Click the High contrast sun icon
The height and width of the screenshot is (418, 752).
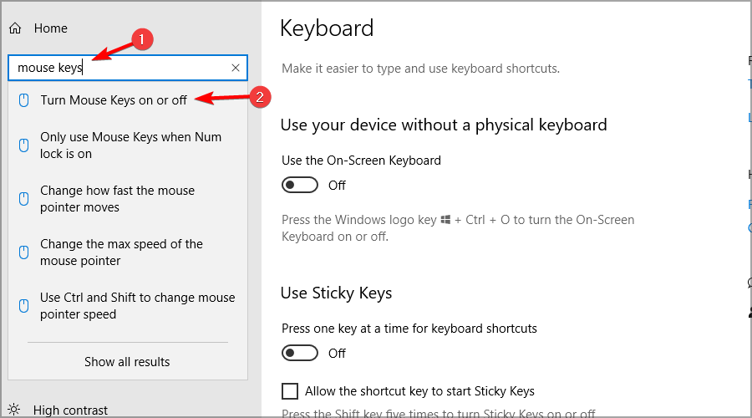[15, 410]
